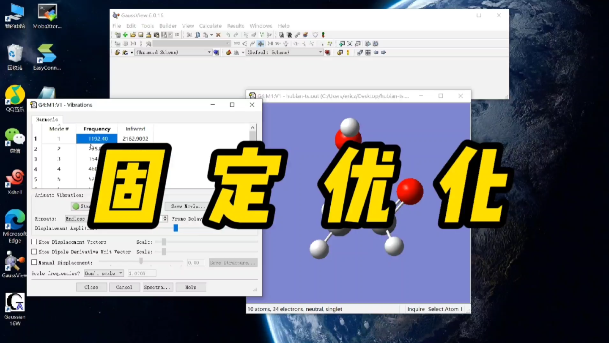Screen dimensions: 609x343
Task: Click the green plus add-molecule icon
Action: click(x=125, y=35)
